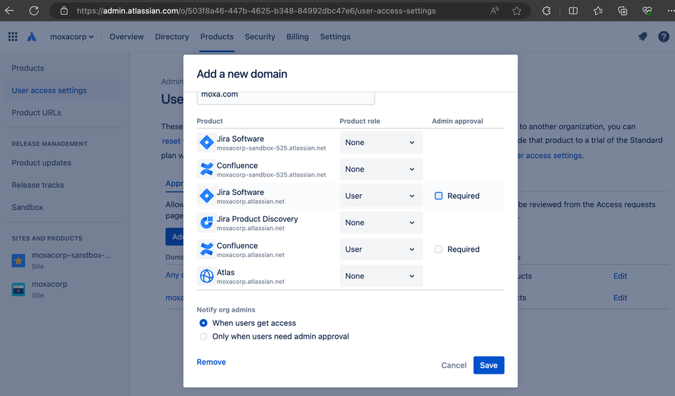Viewport: 675px width, 396px height.
Task: Expand the moxacorp organization switcher
Action: pyautogui.click(x=72, y=36)
